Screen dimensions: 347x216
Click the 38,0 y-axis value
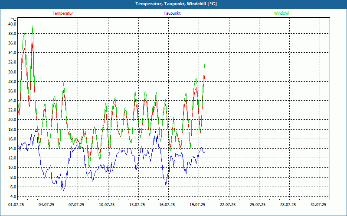13,34
